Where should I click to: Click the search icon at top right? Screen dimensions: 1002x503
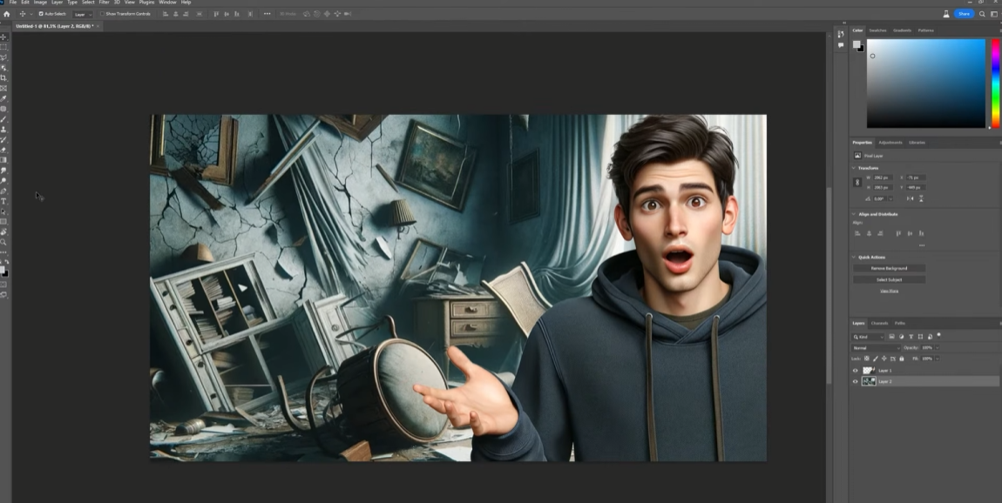982,13
